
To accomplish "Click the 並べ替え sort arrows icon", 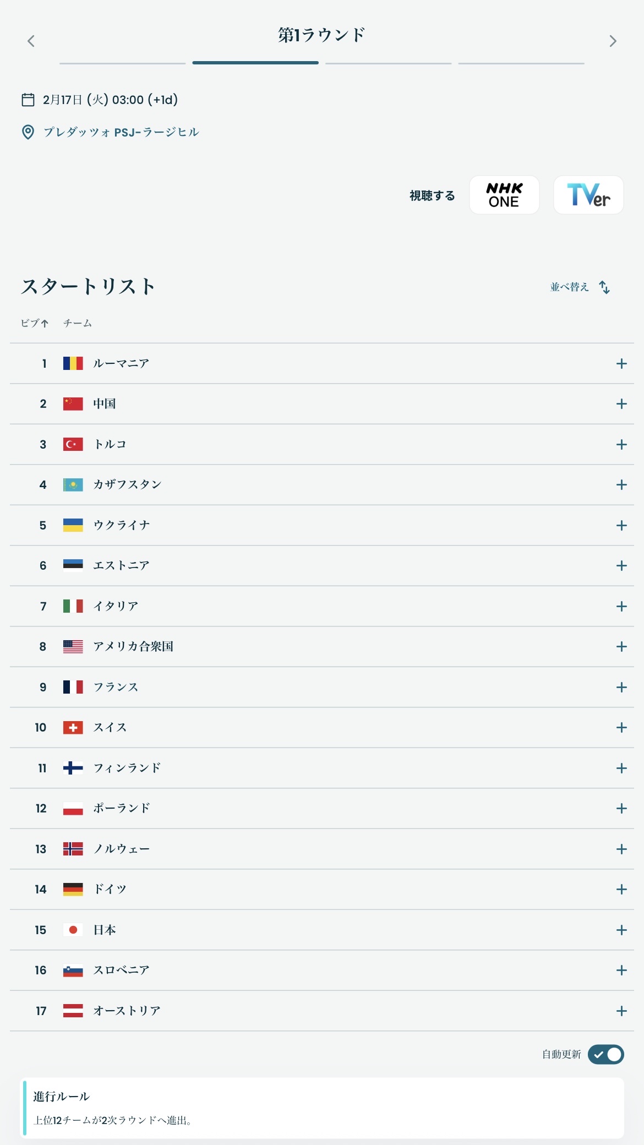I will click(x=604, y=287).
